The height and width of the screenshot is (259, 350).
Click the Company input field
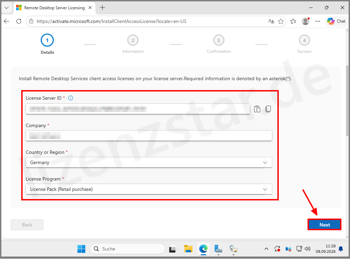[x=149, y=136]
